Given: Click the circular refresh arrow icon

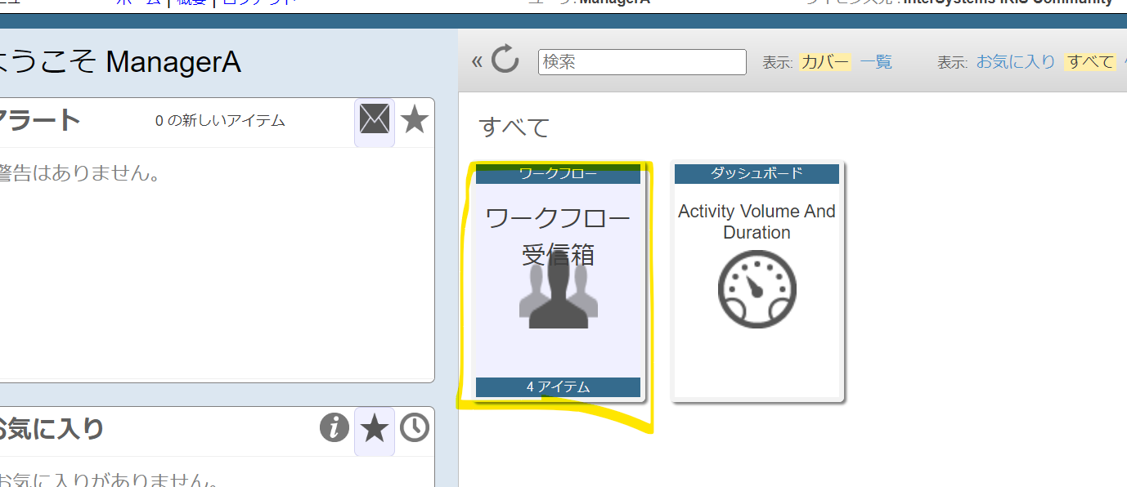Looking at the screenshot, I should point(505,60).
